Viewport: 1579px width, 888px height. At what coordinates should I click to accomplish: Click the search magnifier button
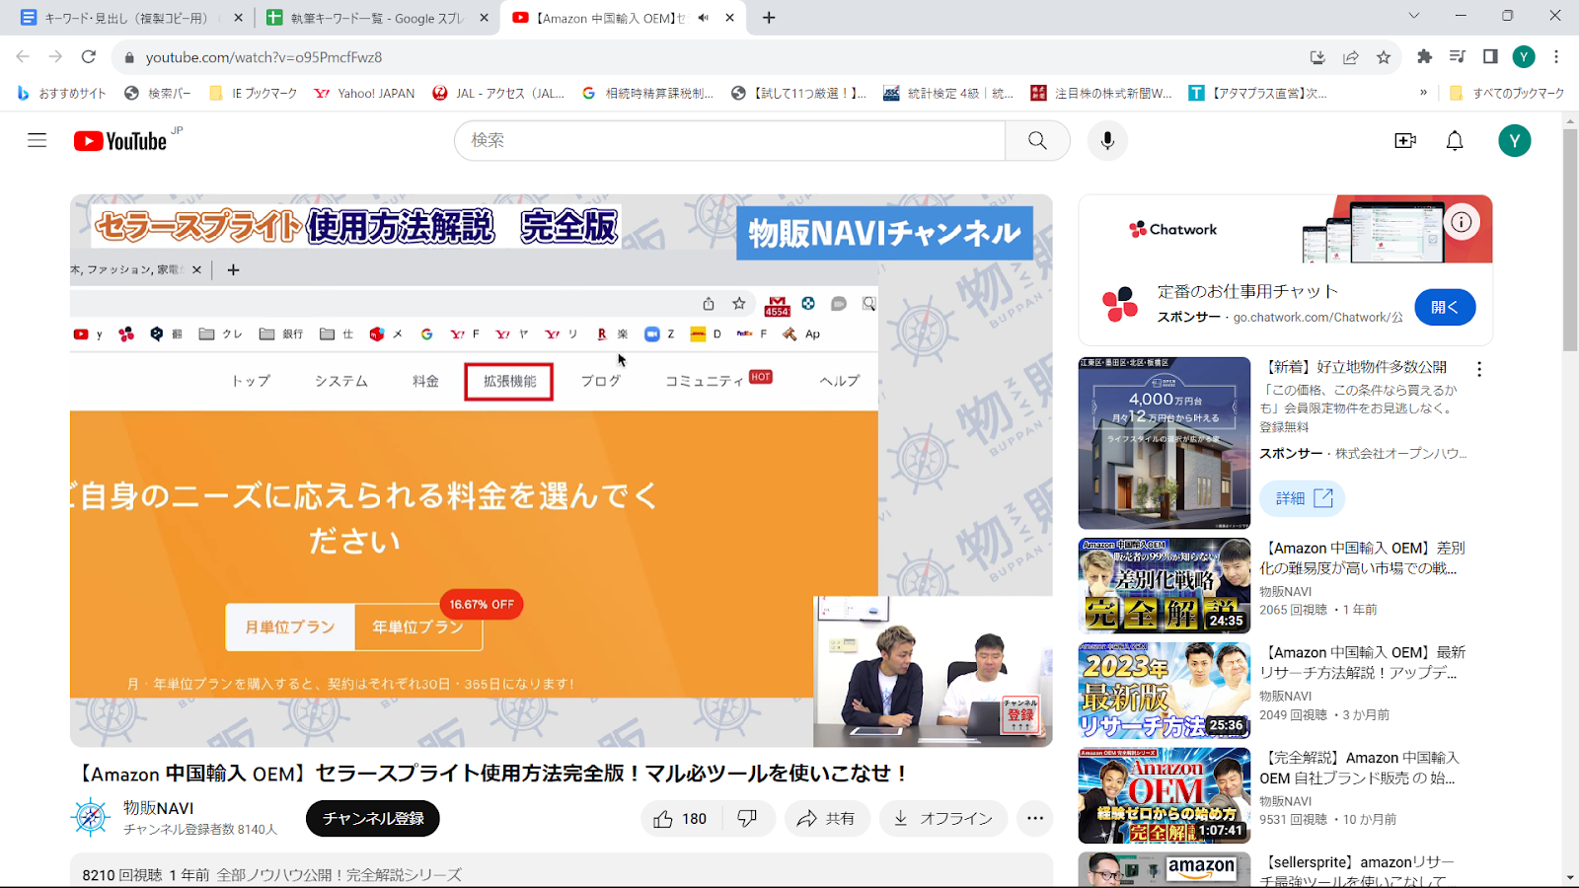1037,140
